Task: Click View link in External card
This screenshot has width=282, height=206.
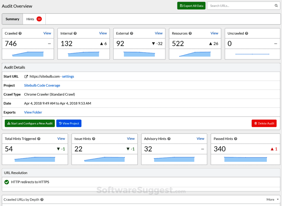Action: coord(159,33)
